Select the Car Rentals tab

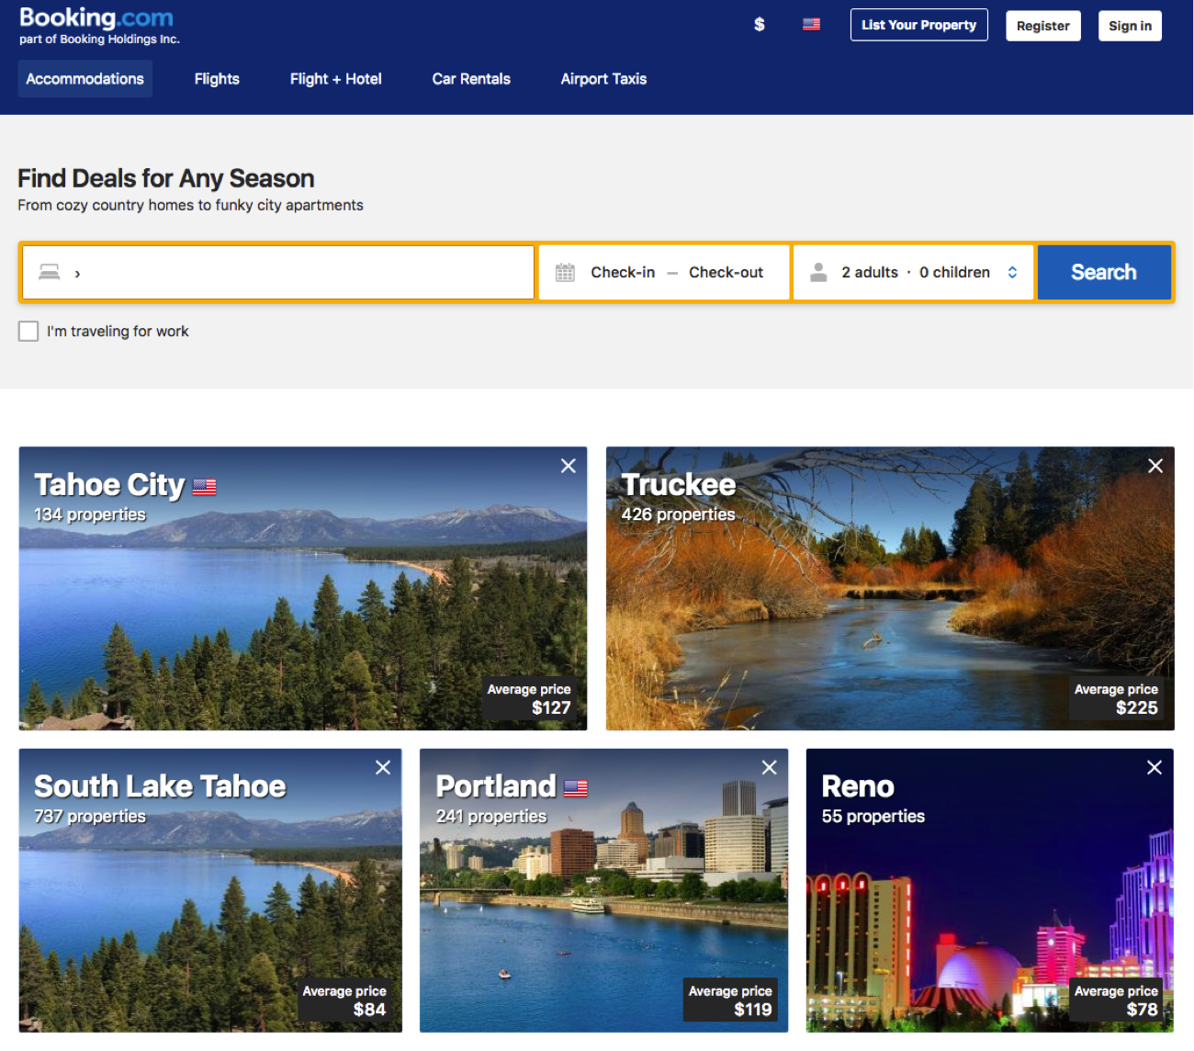[471, 79]
